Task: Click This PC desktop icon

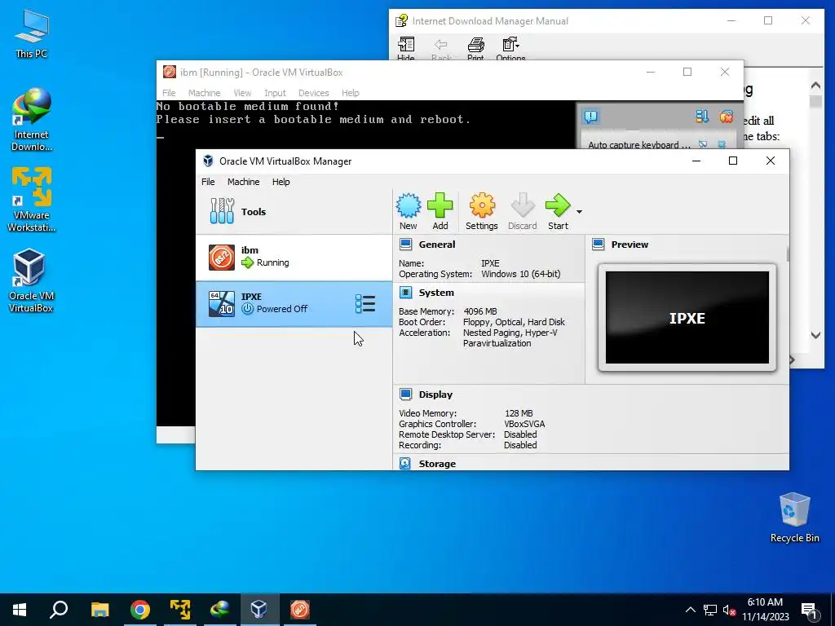Action: [32, 34]
